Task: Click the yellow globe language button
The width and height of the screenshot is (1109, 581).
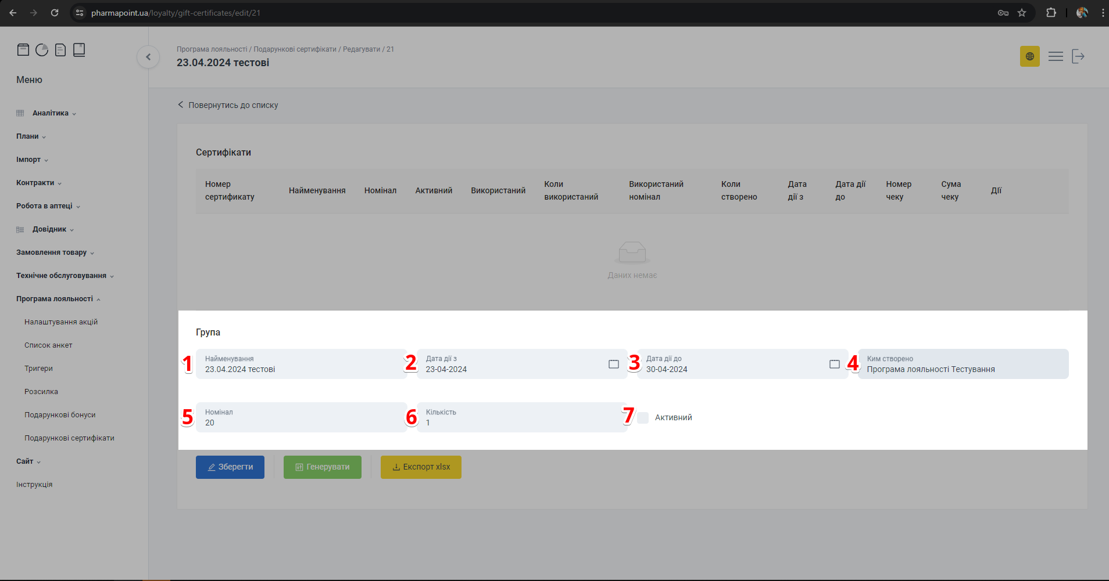Action: pos(1029,56)
